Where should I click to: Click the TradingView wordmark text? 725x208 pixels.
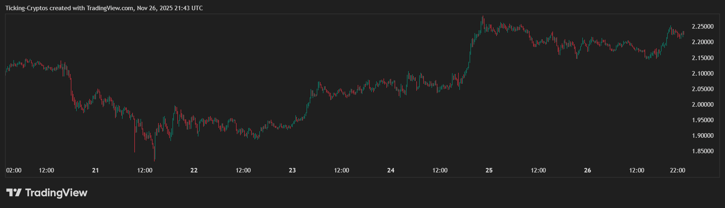tap(56, 192)
